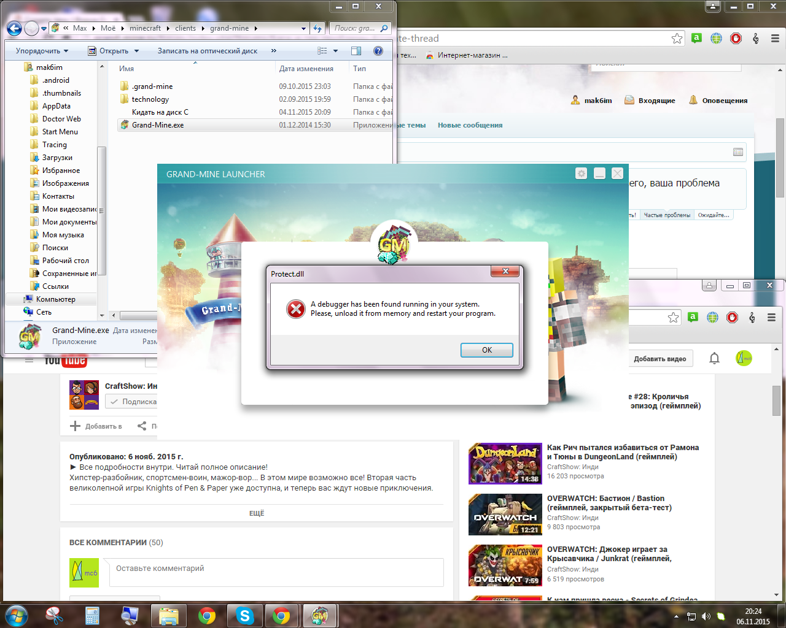Open YouTube notifications bell

point(714,358)
